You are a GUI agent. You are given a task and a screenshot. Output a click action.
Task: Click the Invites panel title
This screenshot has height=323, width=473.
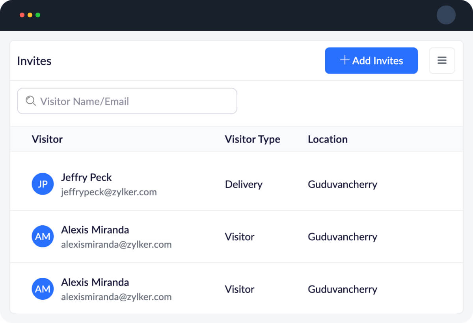click(x=34, y=61)
